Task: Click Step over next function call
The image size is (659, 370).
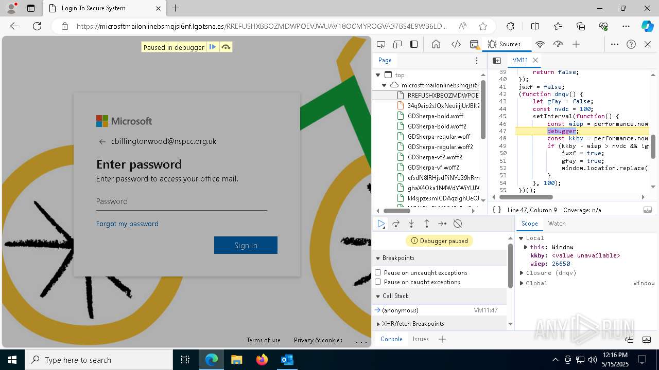Action: (x=396, y=224)
